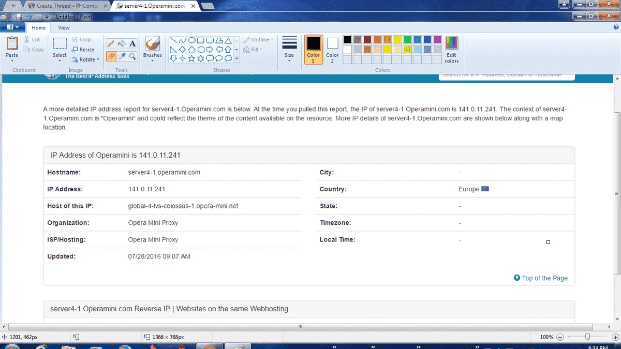Pick the purple color swatch

pyautogui.click(x=437, y=40)
